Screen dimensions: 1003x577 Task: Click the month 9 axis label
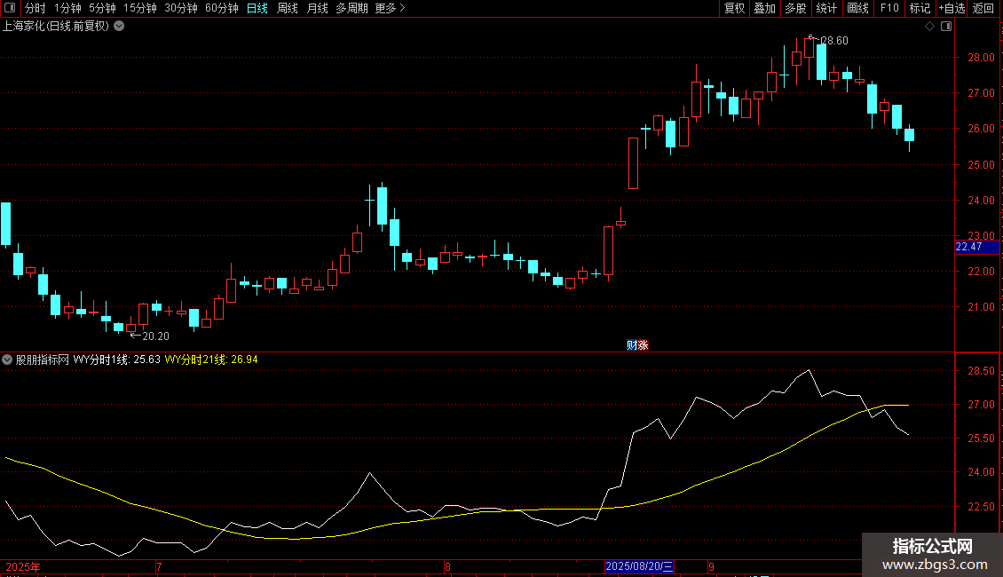click(x=711, y=566)
